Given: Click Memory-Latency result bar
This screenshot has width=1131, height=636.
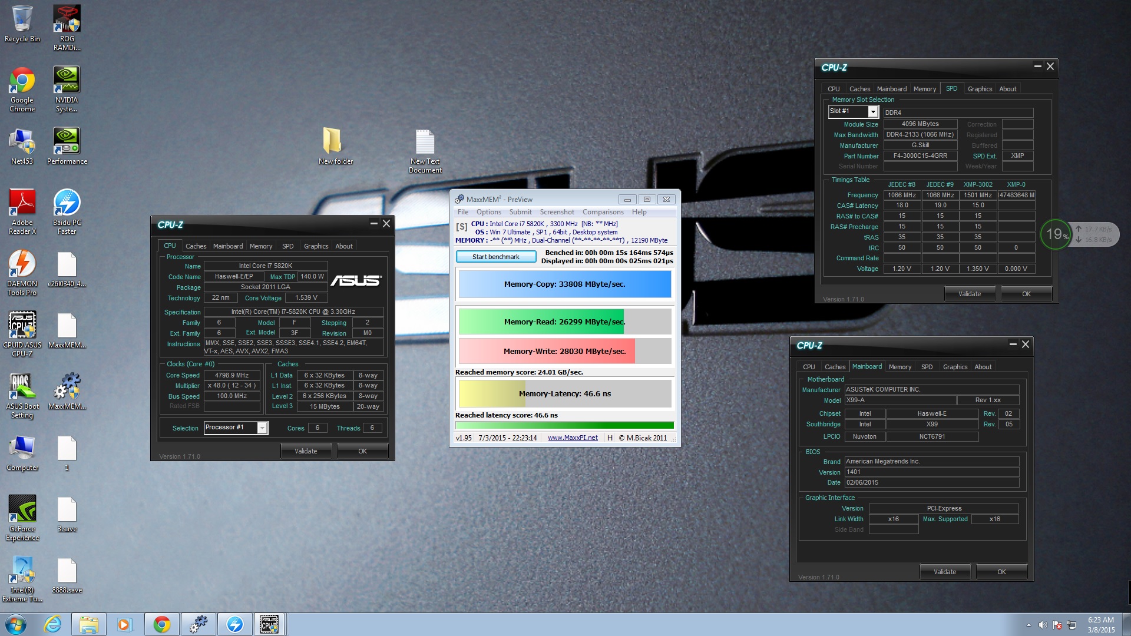Looking at the screenshot, I should pos(565,393).
